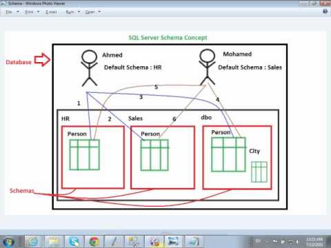Click the pen-shaped taskbar icon
Screen dimensions: 331x248
pos(114,242)
